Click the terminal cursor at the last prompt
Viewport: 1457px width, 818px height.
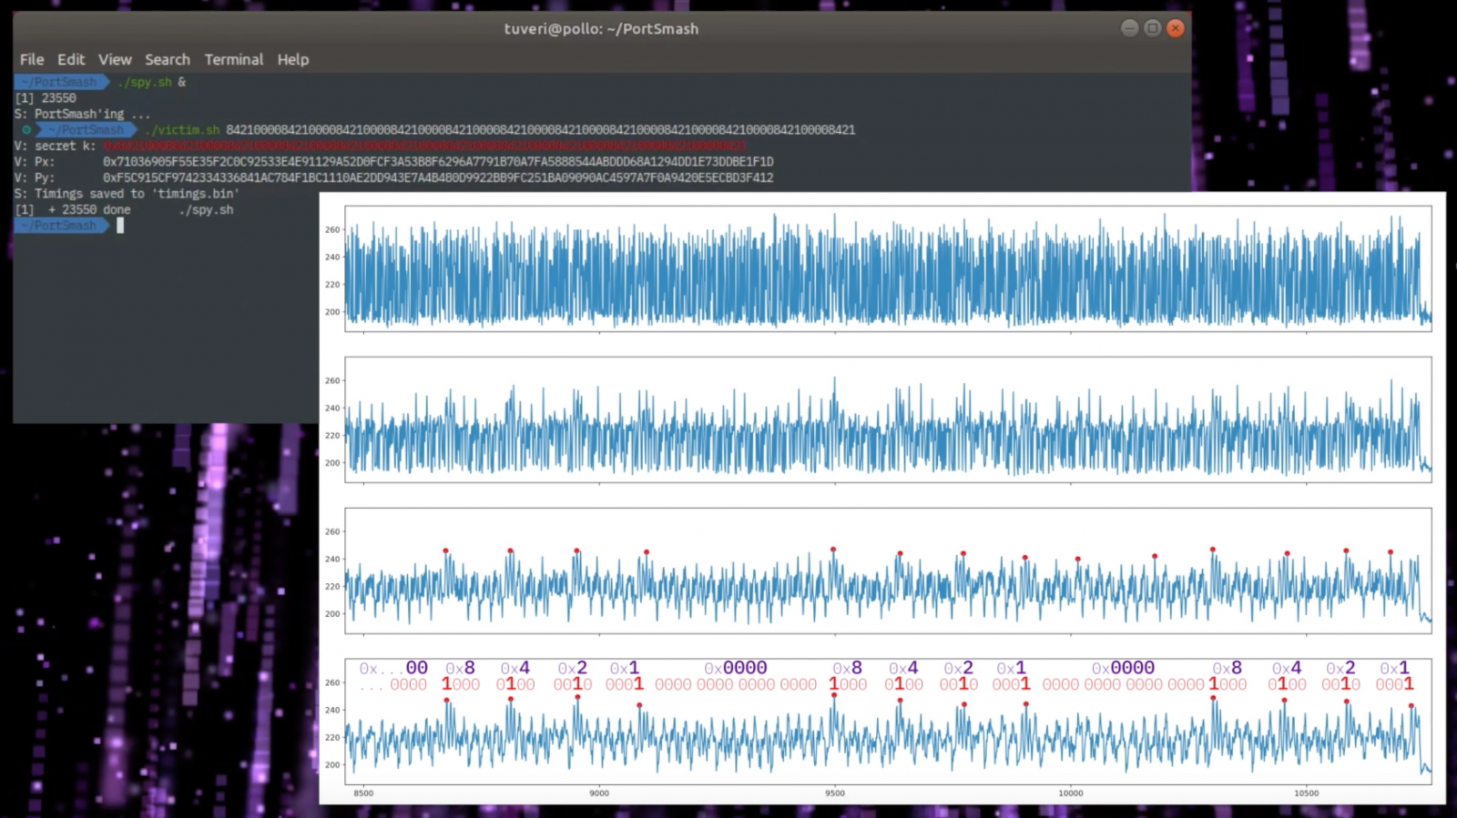click(x=120, y=226)
